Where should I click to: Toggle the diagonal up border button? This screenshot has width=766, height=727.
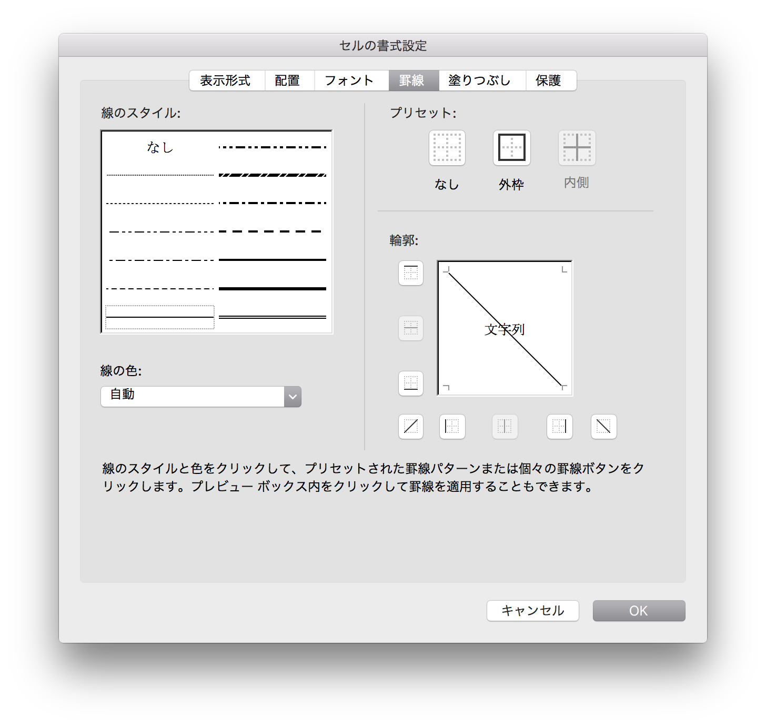411,426
